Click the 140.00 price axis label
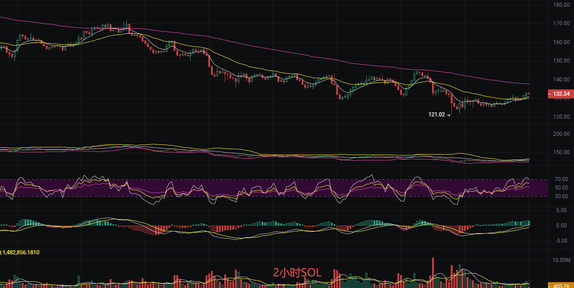 (x=561, y=80)
